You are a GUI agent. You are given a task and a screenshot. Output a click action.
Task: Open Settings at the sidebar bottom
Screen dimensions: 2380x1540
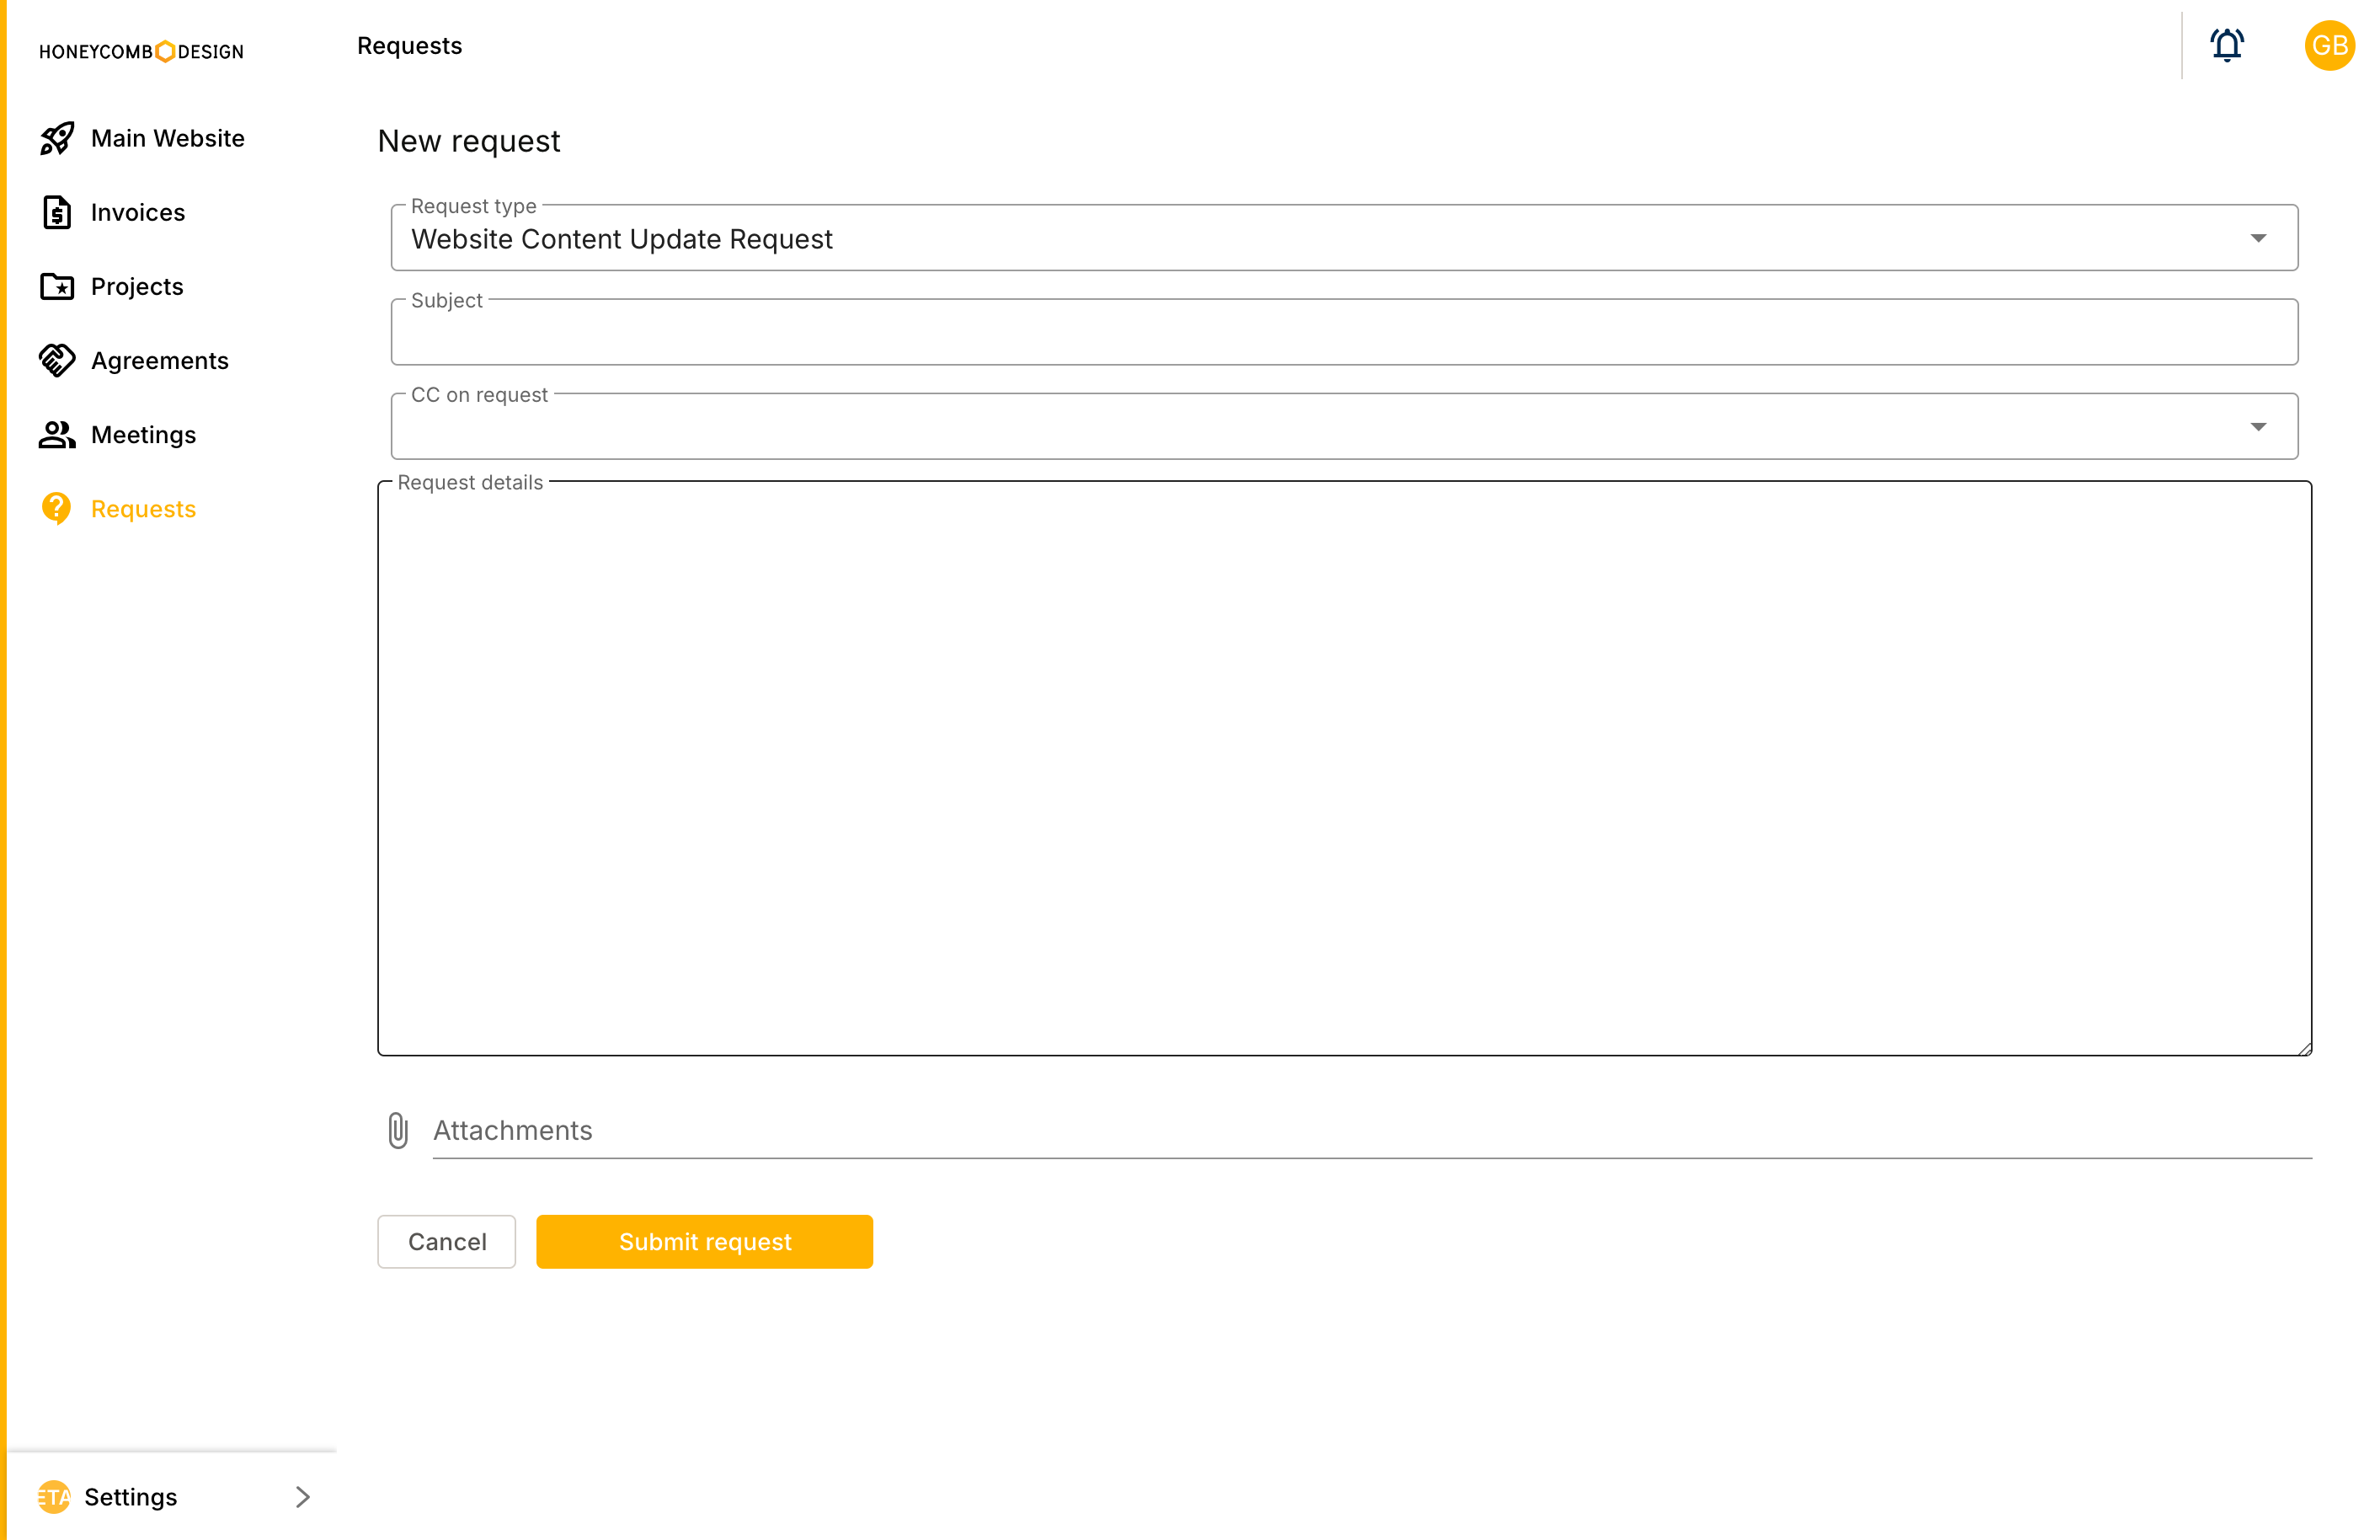click(172, 1496)
